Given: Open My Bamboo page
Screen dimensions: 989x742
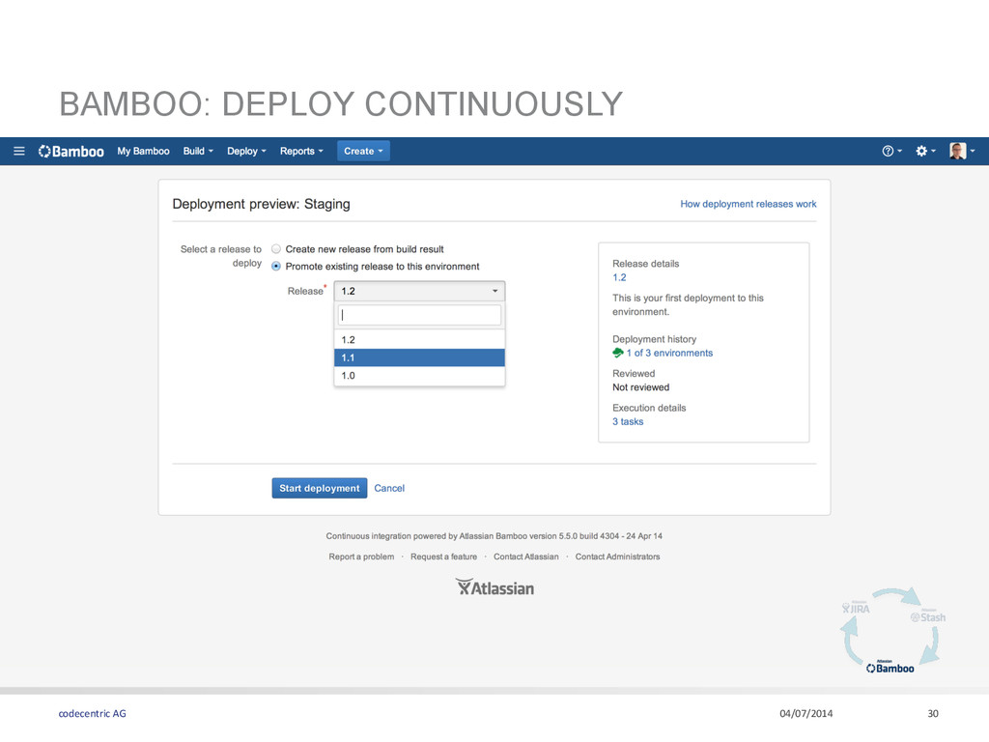Looking at the screenshot, I should tap(143, 152).
